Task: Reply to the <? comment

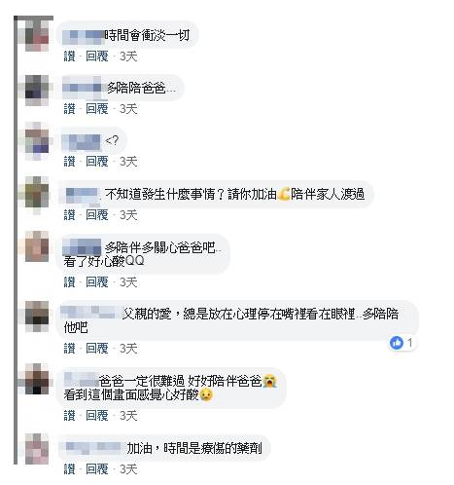Action: pyautogui.click(x=97, y=162)
